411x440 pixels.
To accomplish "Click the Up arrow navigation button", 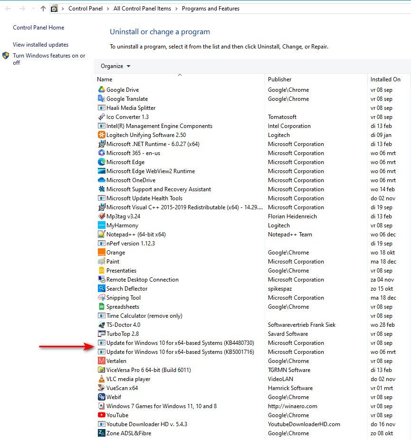I will tap(43, 9).
